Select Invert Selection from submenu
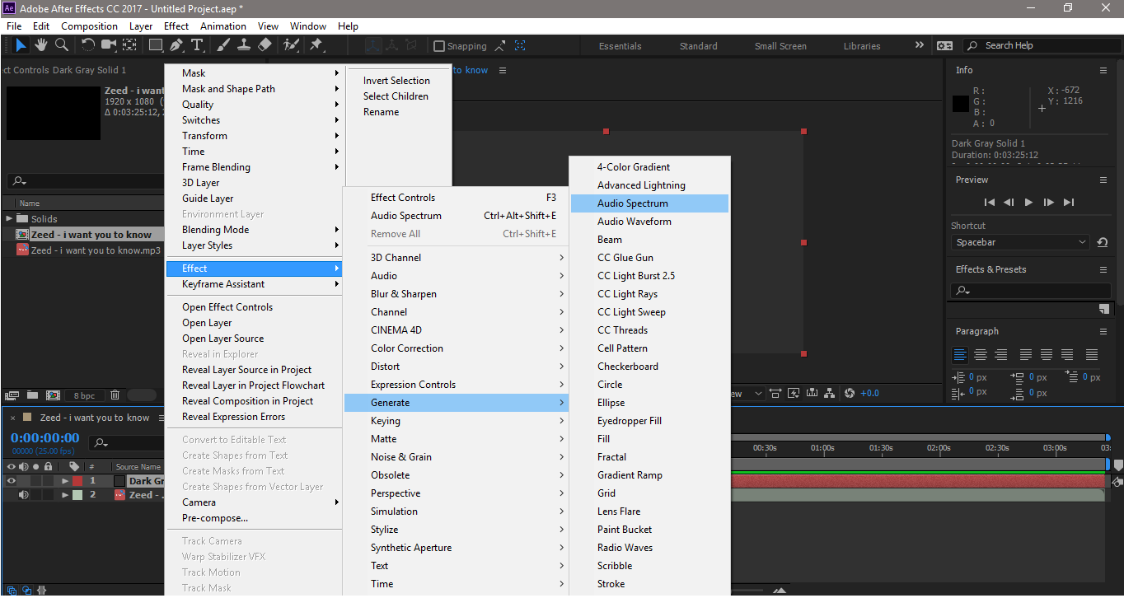 point(396,81)
